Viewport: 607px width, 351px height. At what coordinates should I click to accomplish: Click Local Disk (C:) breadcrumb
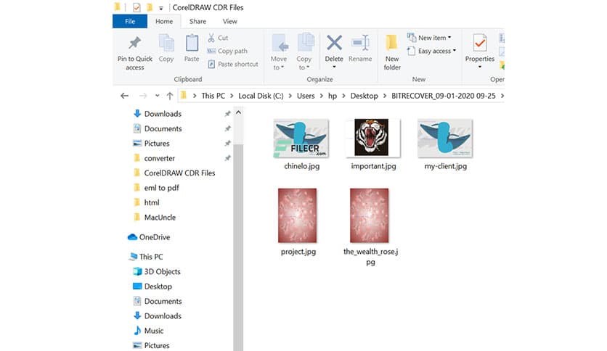pyautogui.click(x=261, y=96)
